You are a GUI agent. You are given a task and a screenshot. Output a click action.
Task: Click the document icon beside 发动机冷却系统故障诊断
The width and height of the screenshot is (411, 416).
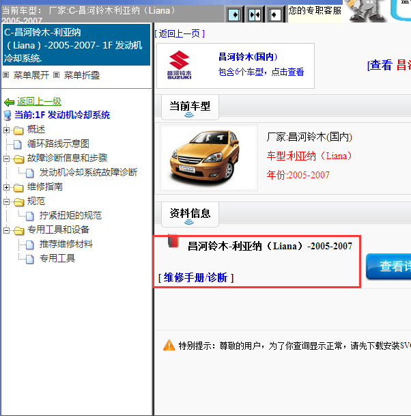(x=29, y=174)
